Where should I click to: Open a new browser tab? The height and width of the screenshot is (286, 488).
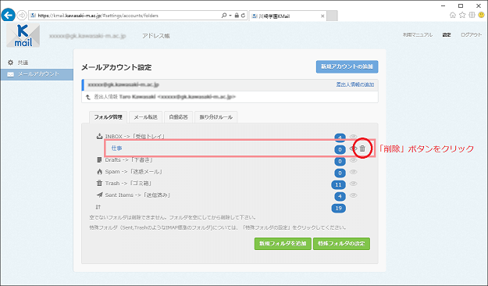pyautogui.click(x=332, y=16)
